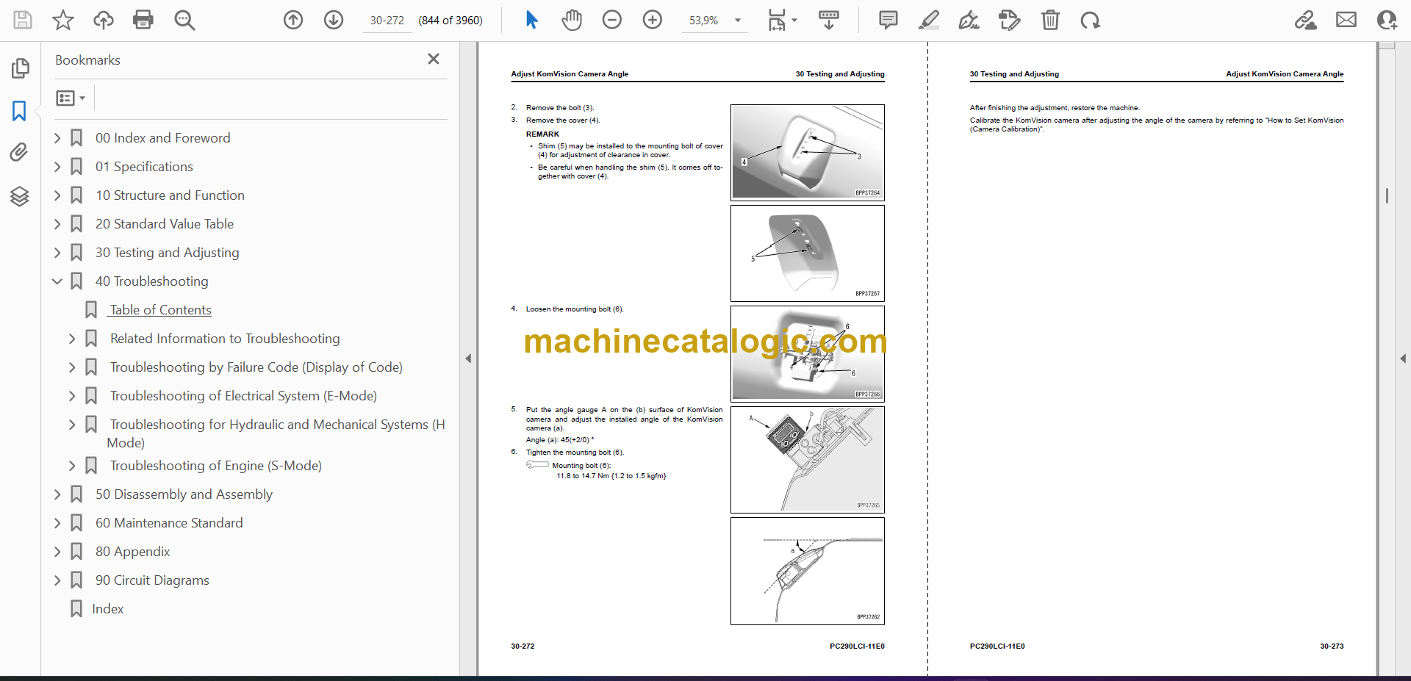Screen dimensions: 1411x681
Task: Zoom in with plus icon
Action: tap(653, 20)
